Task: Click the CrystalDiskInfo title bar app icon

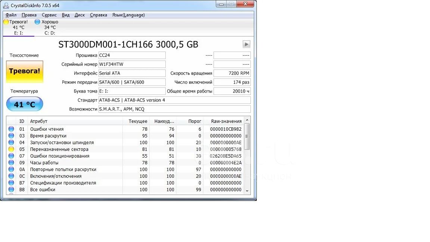Action: 6,5
